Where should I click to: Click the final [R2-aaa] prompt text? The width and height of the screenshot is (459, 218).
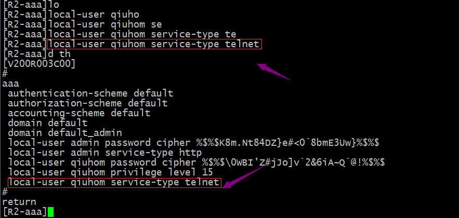24,212
